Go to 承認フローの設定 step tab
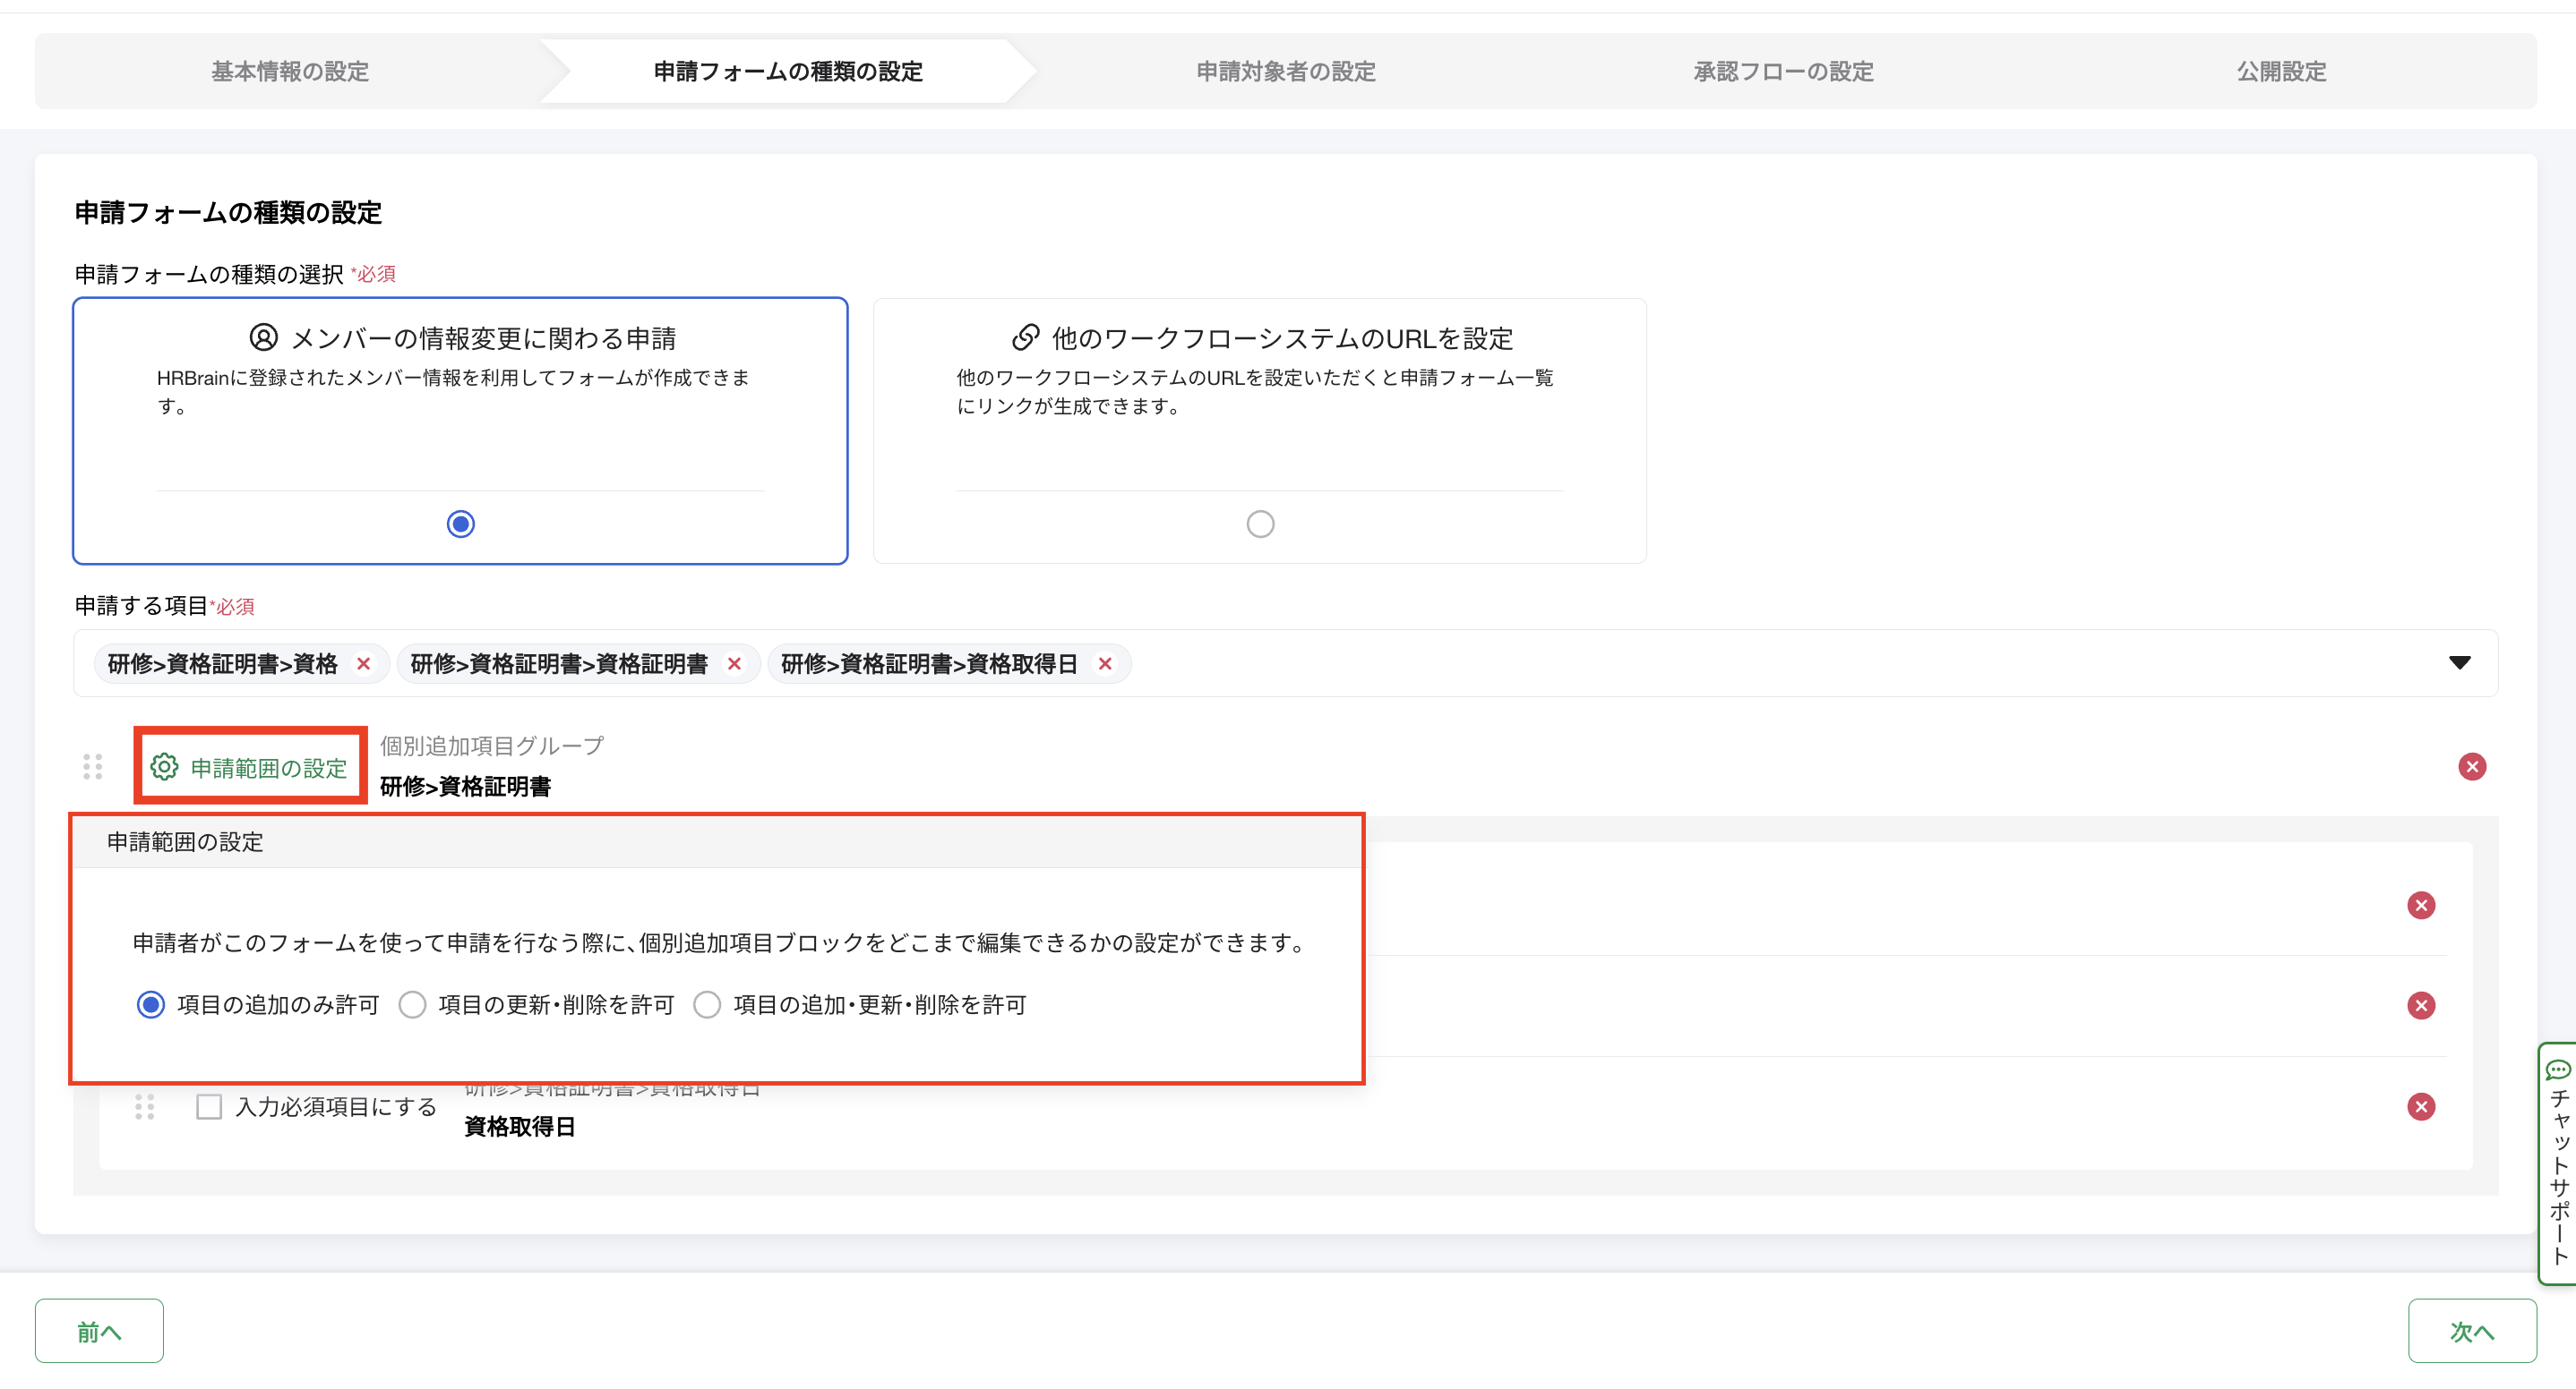This screenshot has height=1389, width=2576. (1783, 71)
